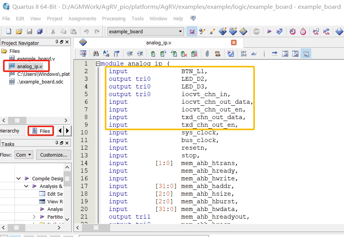Jump to the next bookmark
Viewport: 344px width, 237px height.
point(163,54)
